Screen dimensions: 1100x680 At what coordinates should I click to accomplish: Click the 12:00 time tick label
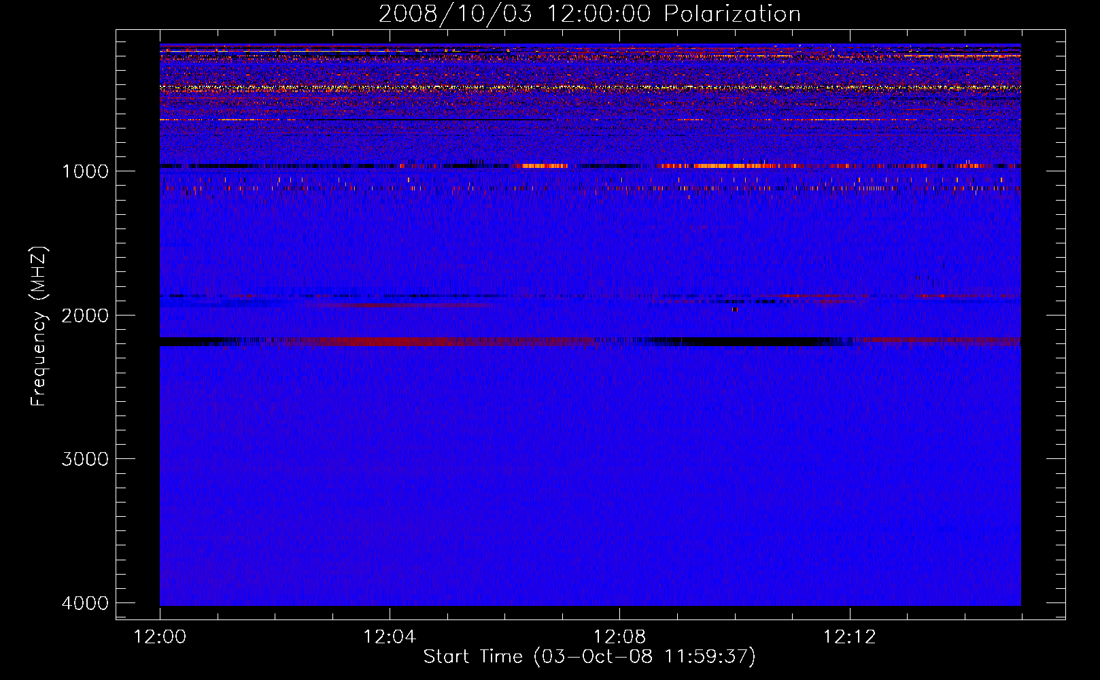click(x=160, y=637)
